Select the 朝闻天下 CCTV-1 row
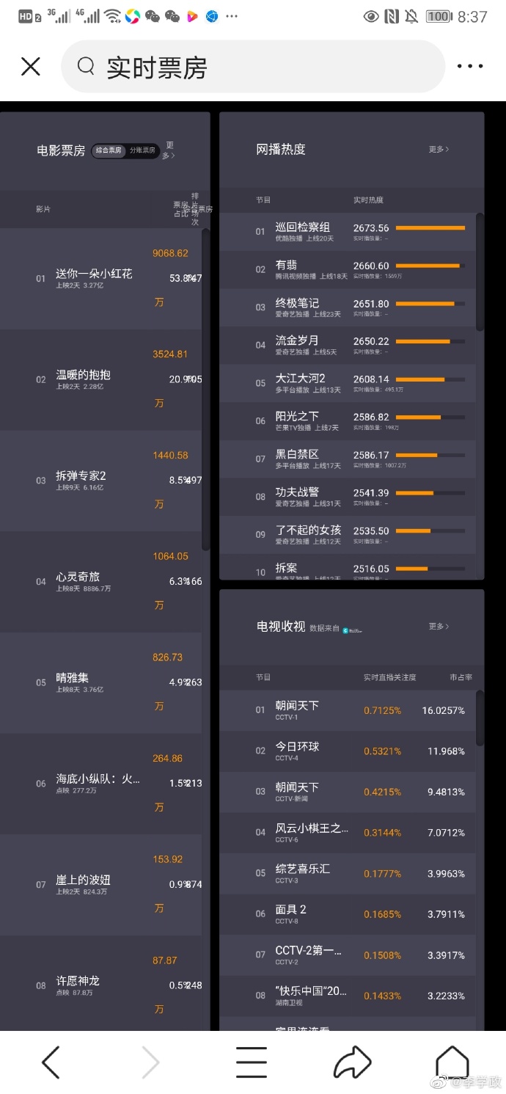The image size is (506, 1094). (x=348, y=710)
